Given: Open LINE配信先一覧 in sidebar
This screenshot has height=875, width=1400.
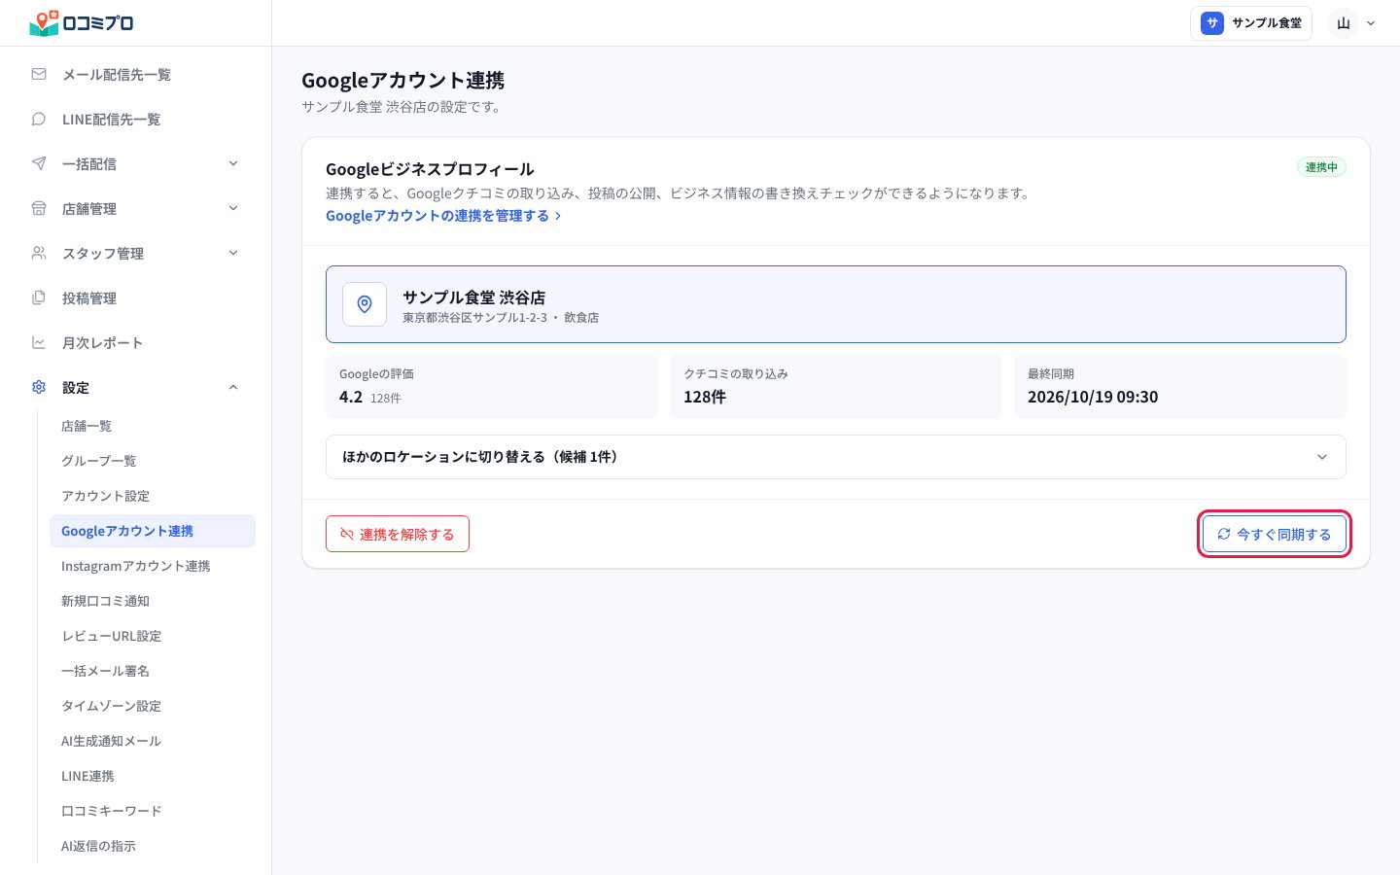Looking at the screenshot, I should point(136,120).
